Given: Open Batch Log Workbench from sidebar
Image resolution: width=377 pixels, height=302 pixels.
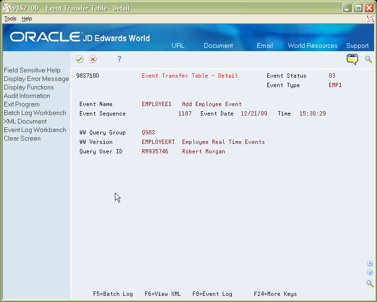Looking at the screenshot, I should tap(35, 113).
